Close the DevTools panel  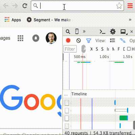[132, 32]
